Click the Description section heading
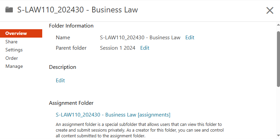280x139 pixels. pyautogui.click(x=62, y=67)
